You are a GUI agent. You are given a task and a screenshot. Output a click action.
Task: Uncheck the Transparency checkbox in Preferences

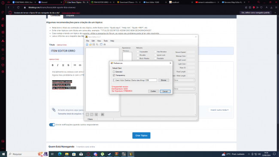click(114, 75)
